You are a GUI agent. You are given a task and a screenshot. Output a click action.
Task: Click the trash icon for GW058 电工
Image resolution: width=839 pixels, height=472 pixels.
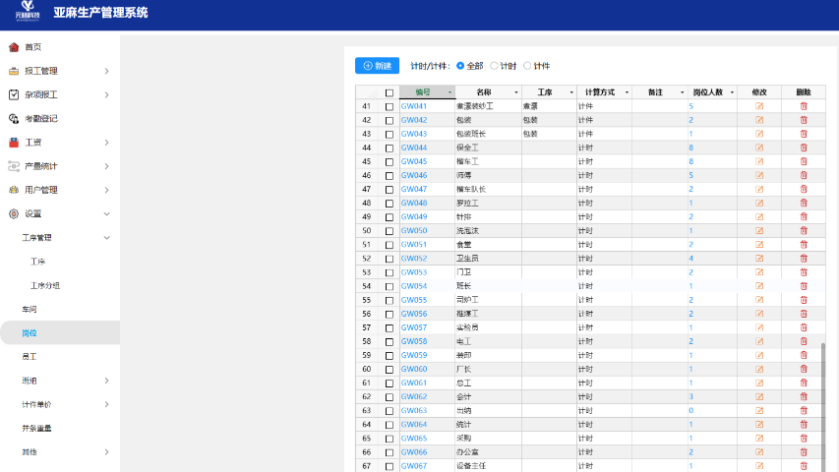point(803,341)
